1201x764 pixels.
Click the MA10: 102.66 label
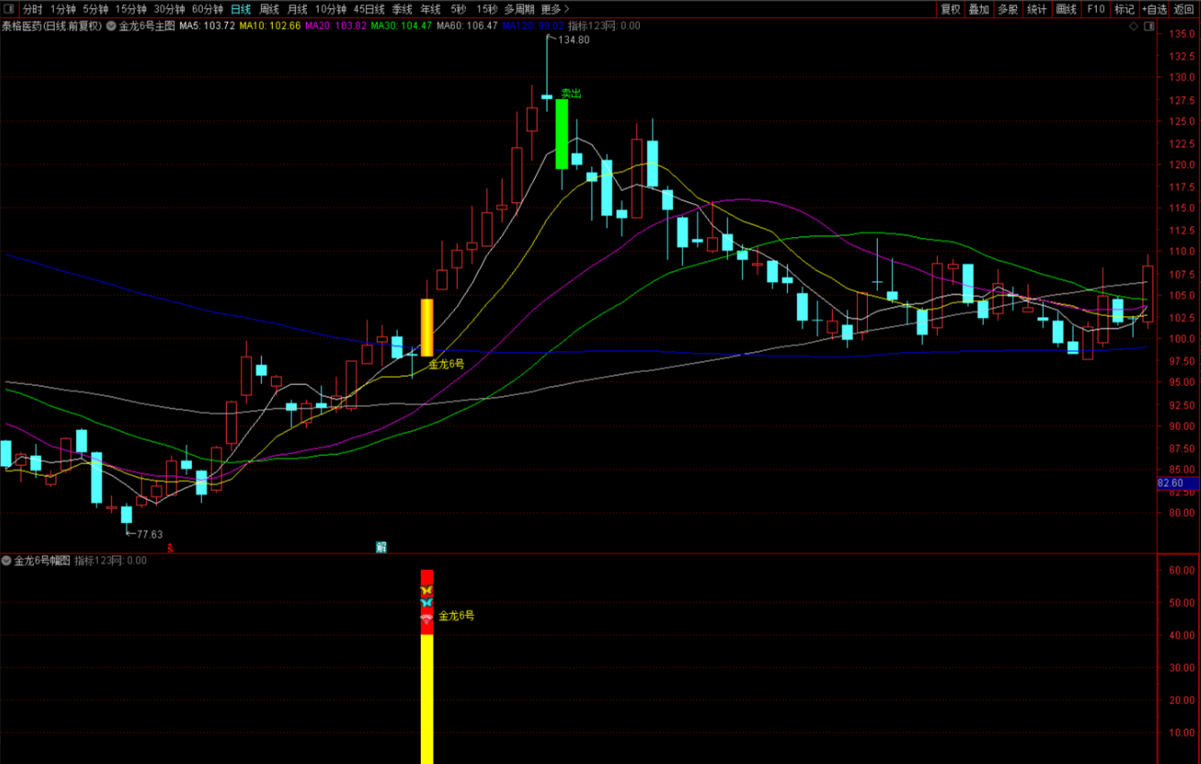tap(269, 26)
